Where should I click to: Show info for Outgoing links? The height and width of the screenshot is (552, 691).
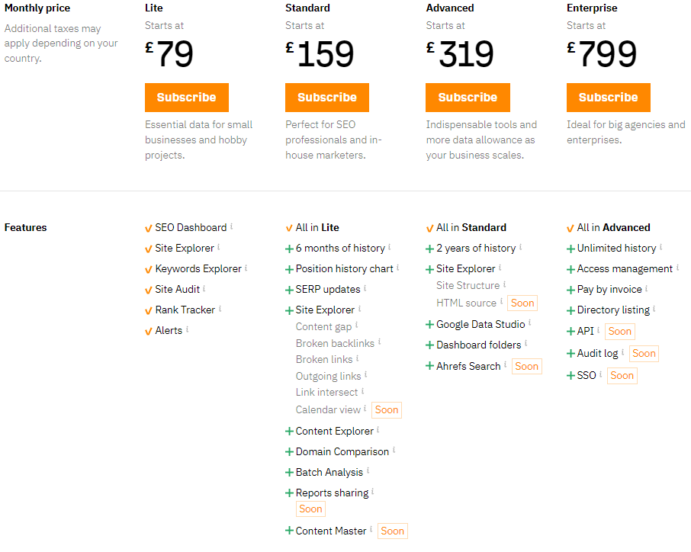coord(366,375)
